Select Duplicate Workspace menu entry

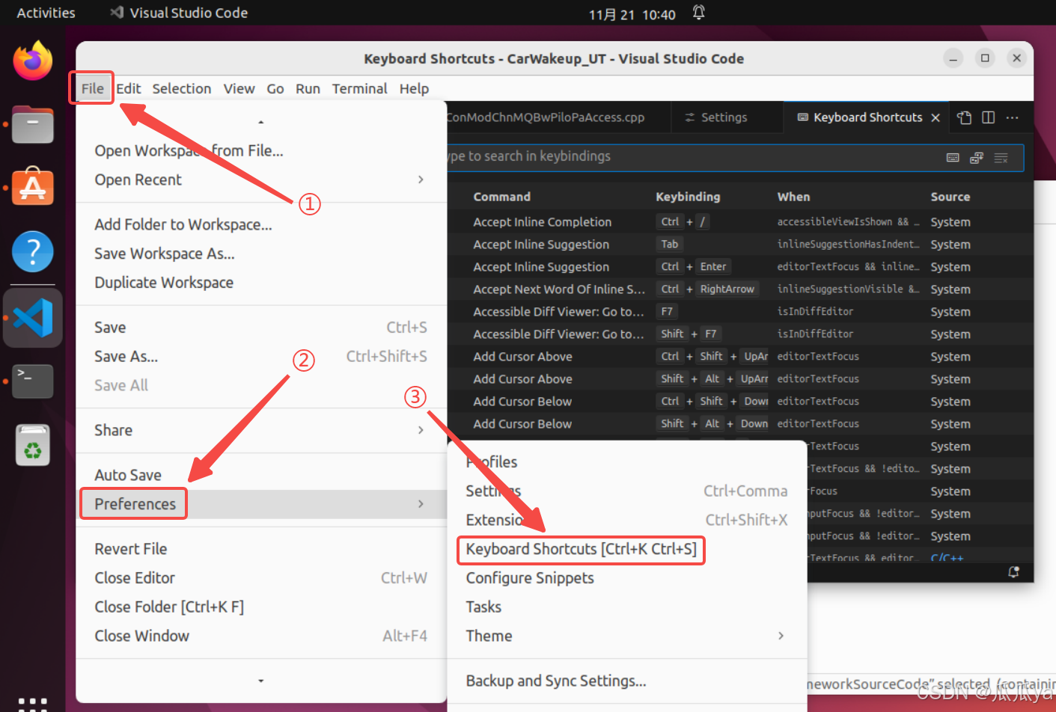tap(261, 283)
